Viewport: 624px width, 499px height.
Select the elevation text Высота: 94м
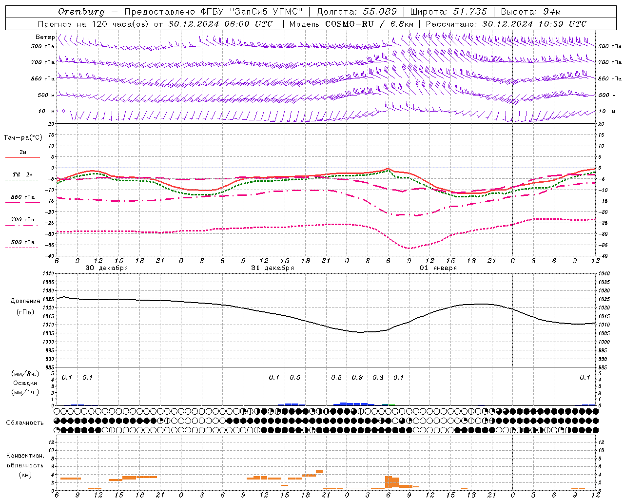click(x=531, y=11)
